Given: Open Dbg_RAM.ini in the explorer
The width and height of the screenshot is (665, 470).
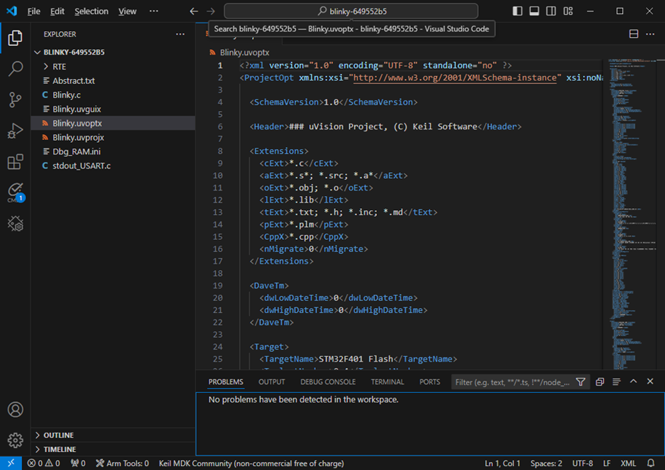Looking at the screenshot, I should 113,152.
